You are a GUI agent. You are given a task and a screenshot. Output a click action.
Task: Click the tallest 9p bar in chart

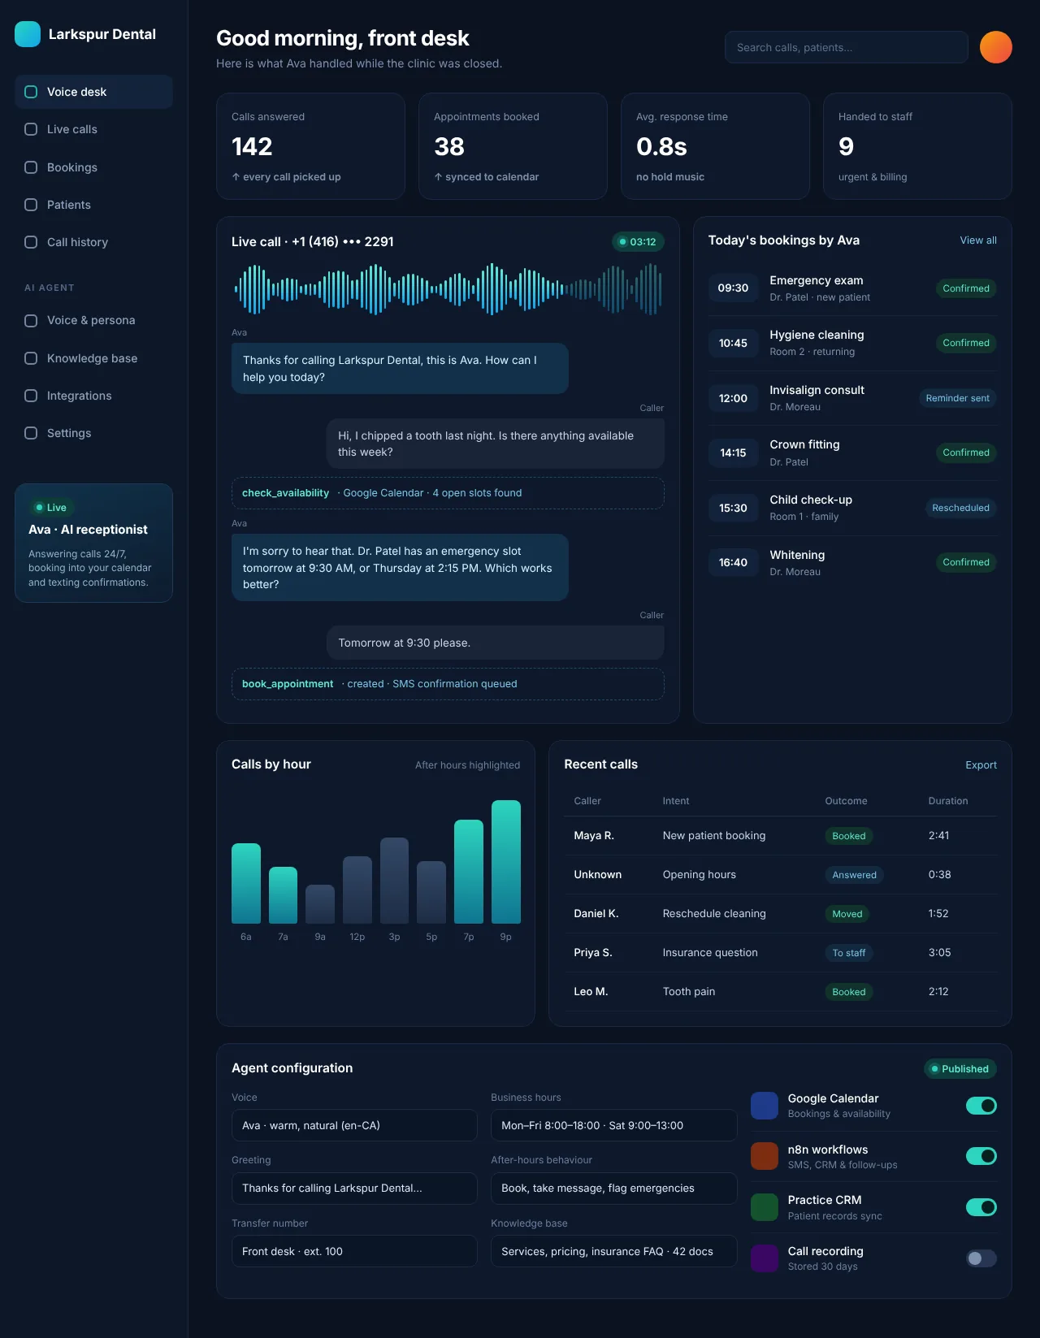point(506,862)
